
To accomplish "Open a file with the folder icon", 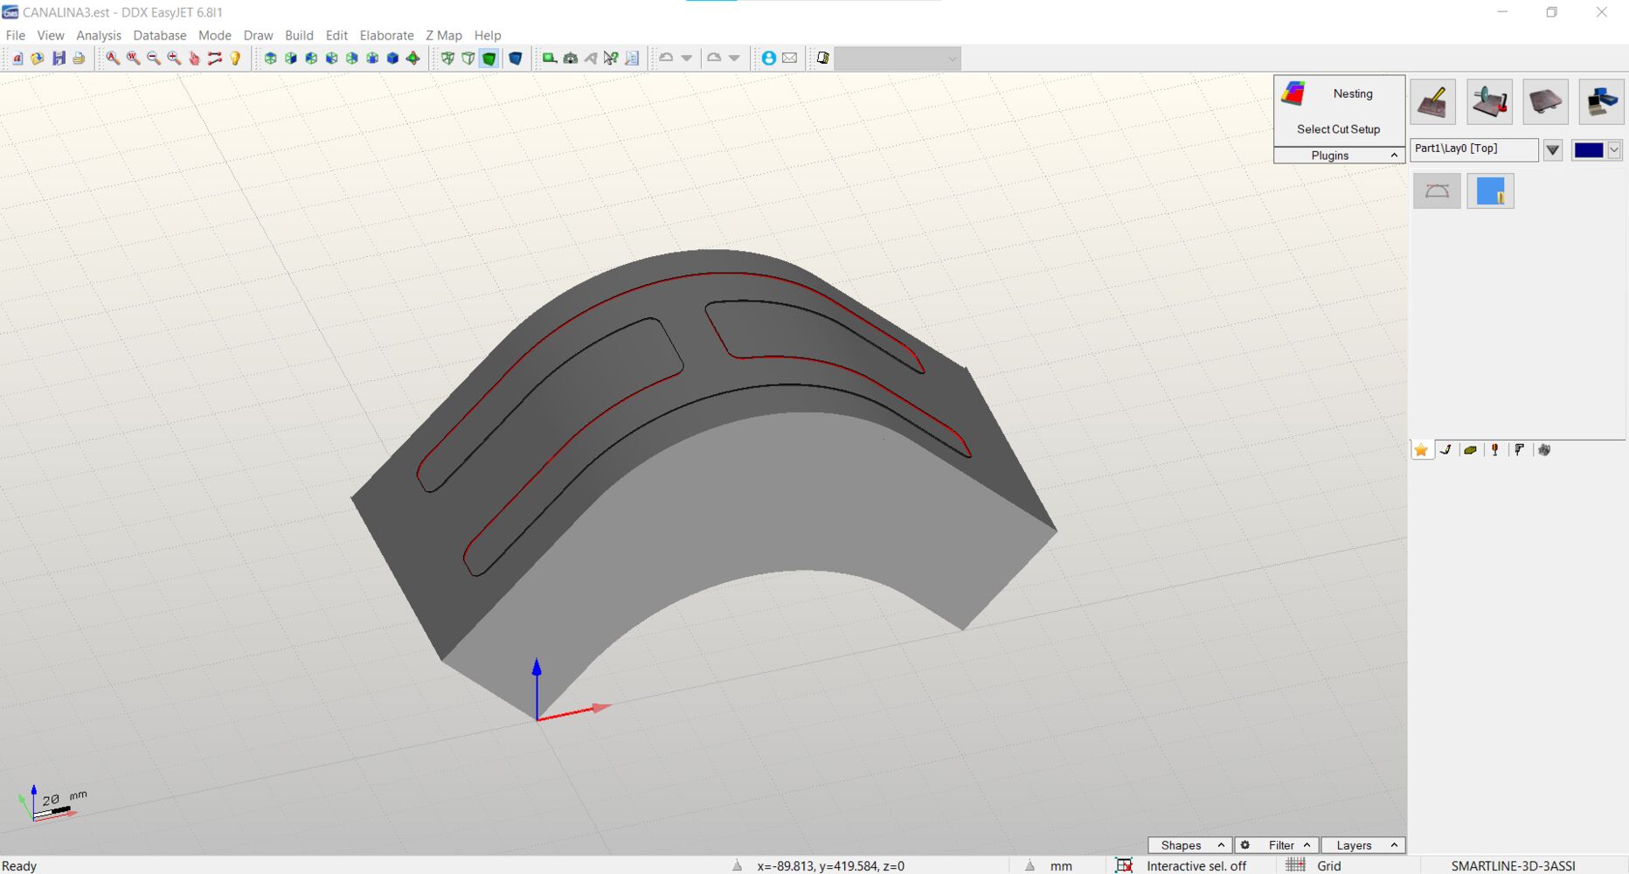I will coord(38,59).
